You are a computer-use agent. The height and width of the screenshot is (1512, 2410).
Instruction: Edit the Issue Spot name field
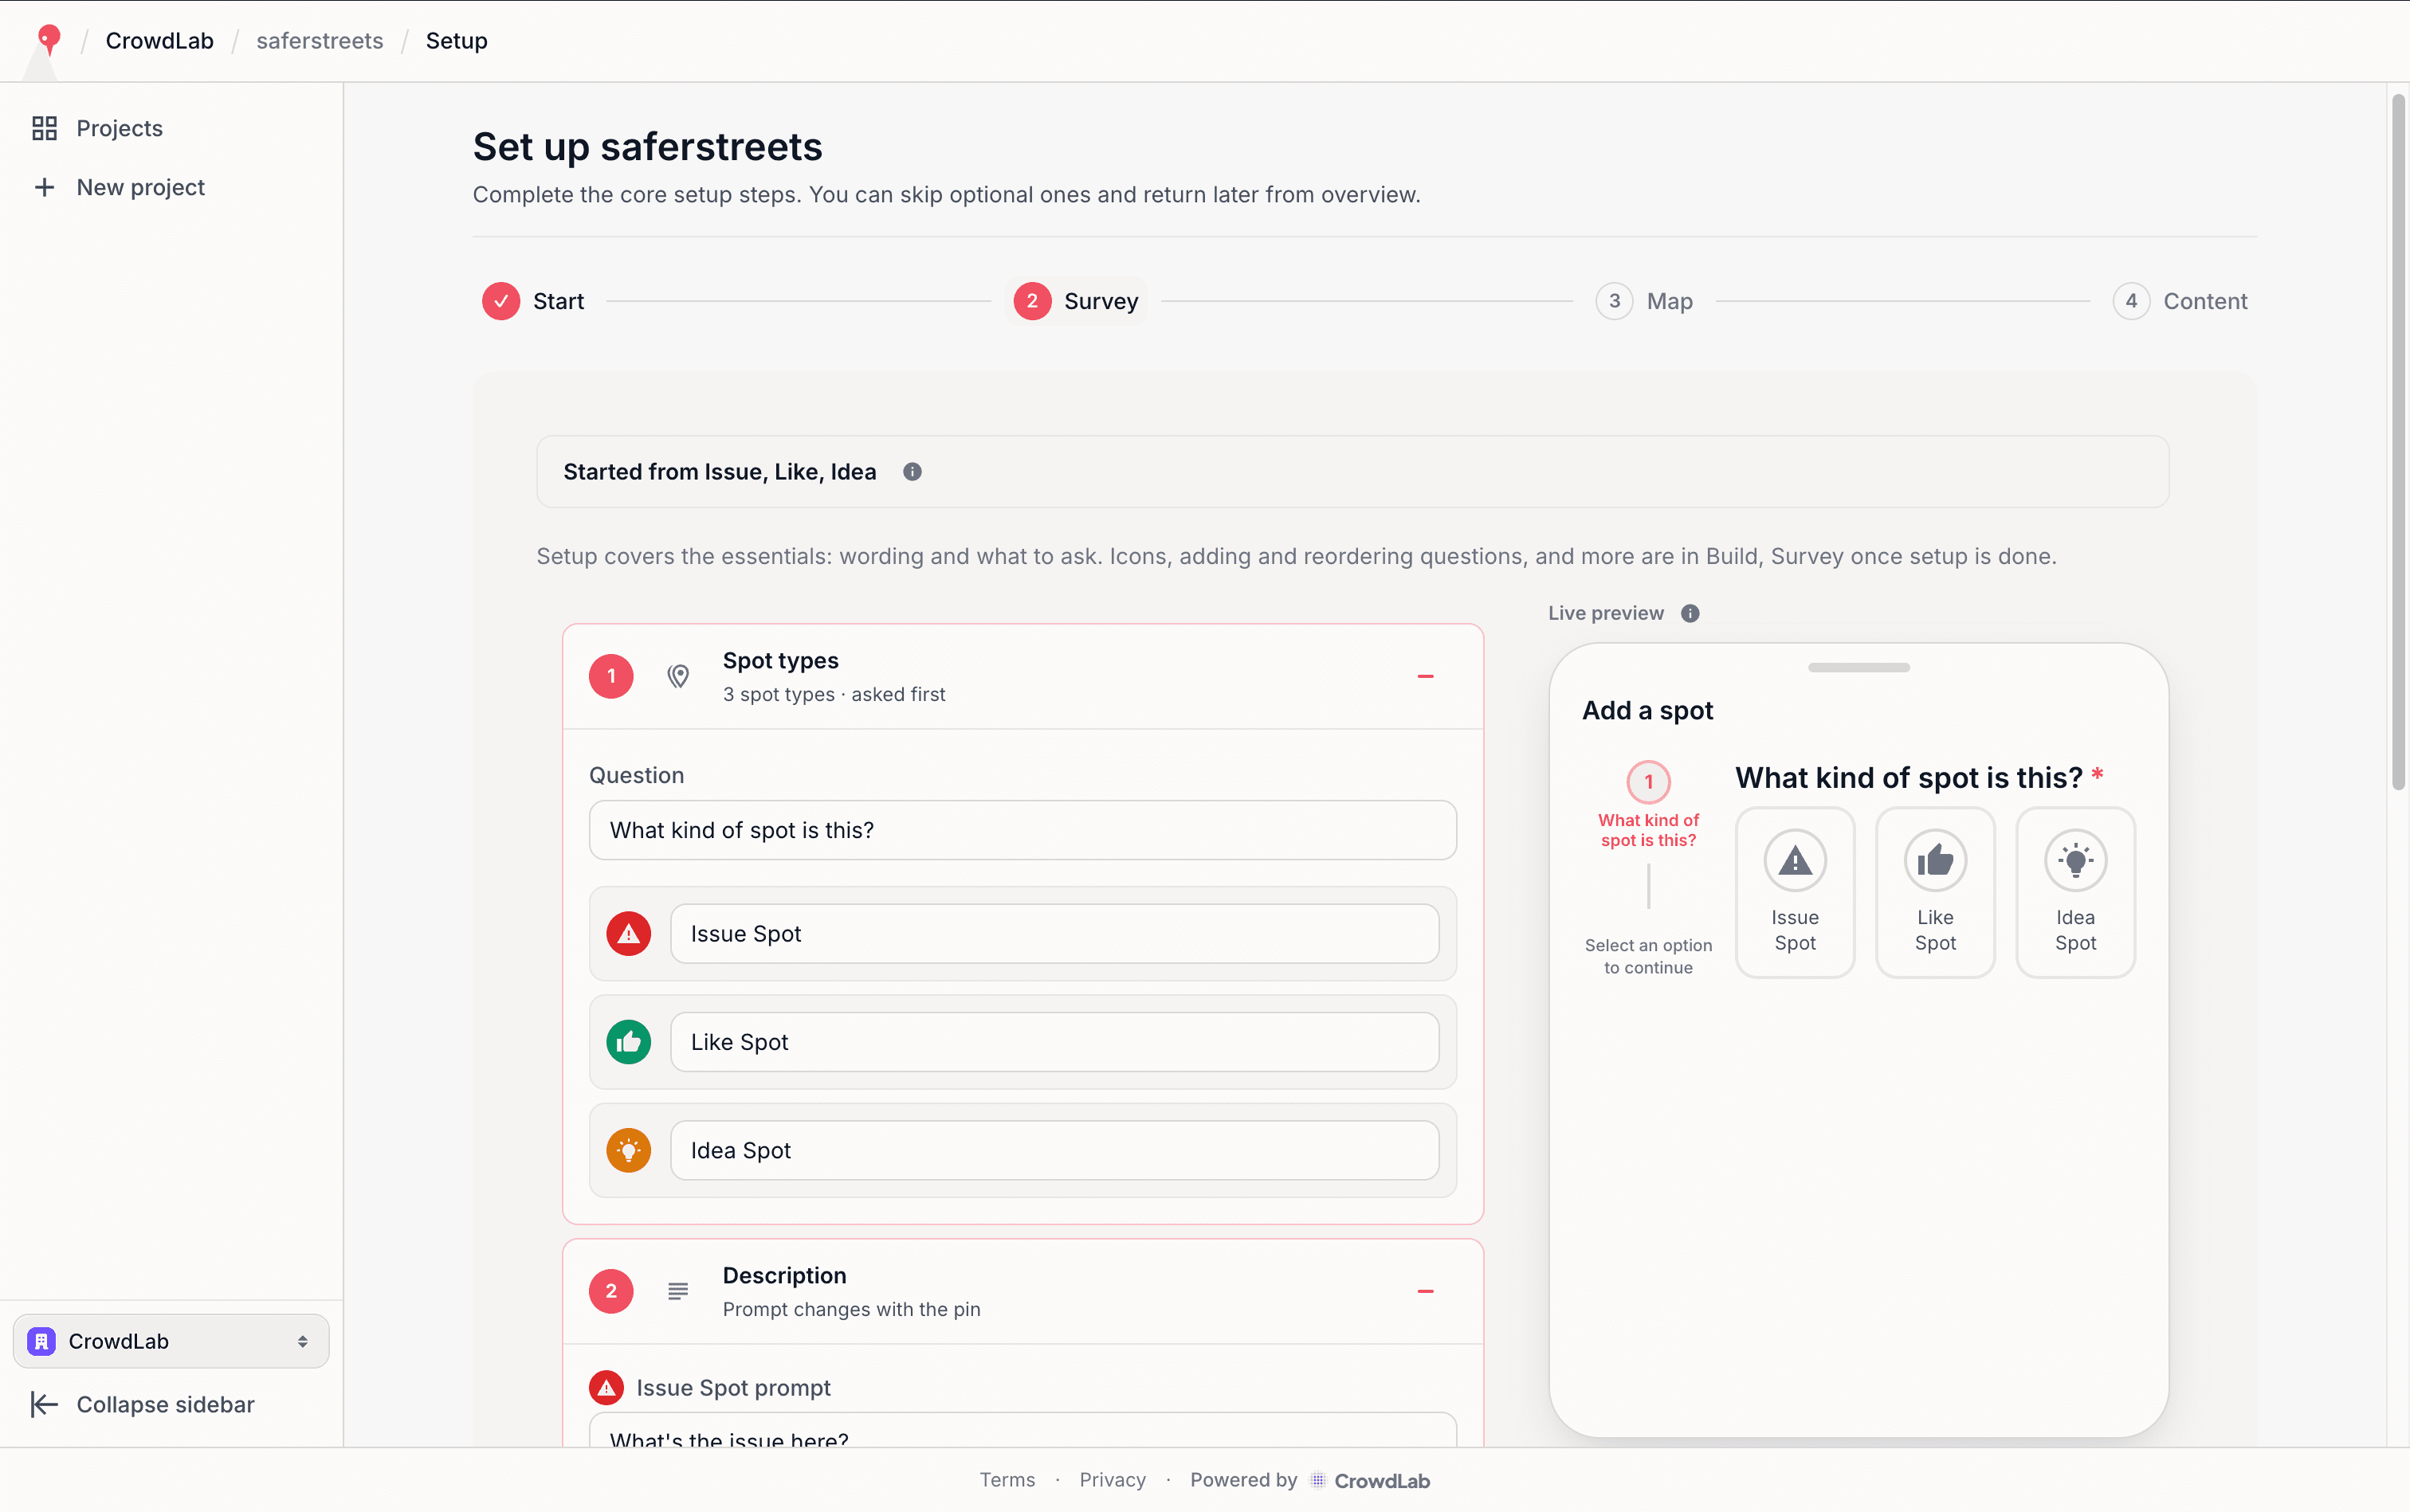[x=1054, y=934]
